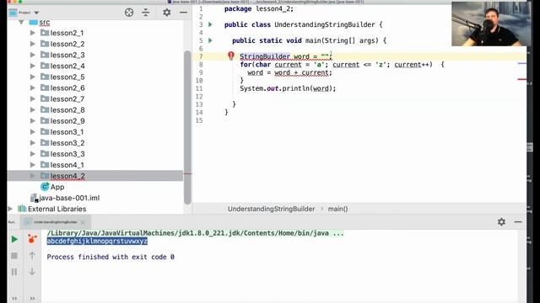Rerun program with green play button
540x303 pixels.
[14, 239]
